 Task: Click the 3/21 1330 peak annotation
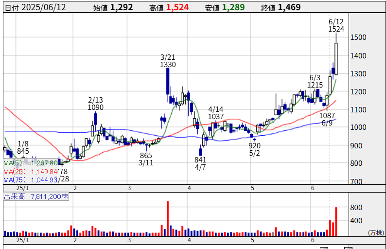(x=168, y=61)
